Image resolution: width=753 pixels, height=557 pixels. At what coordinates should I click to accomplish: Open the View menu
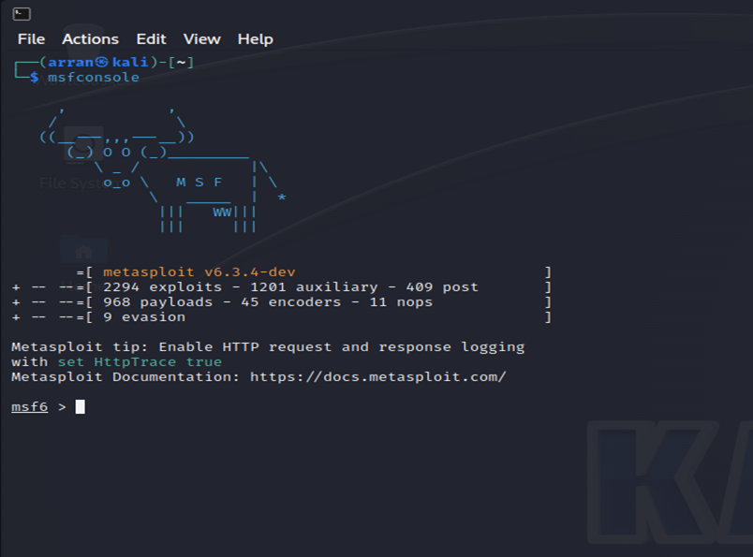point(201,39)
